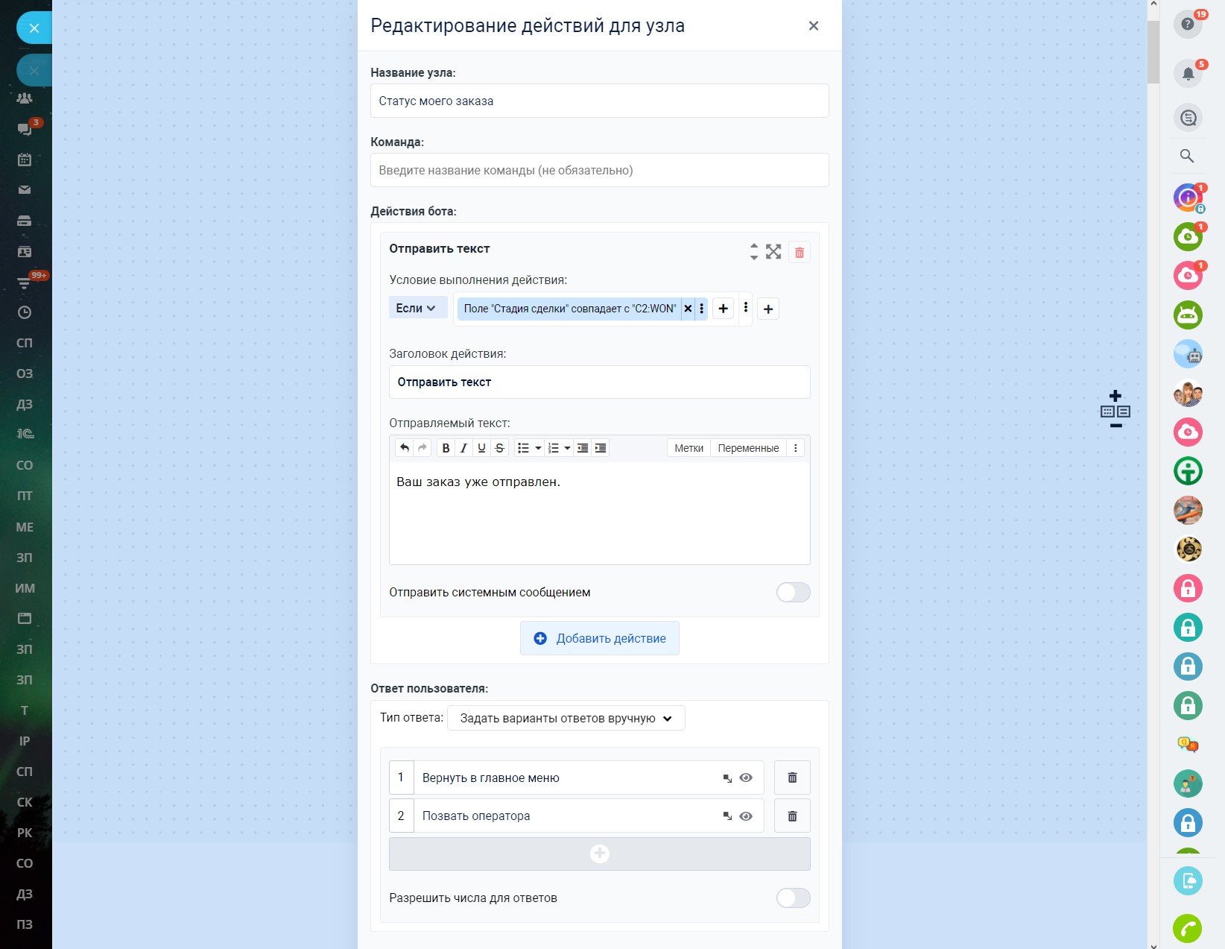Toggle "Отправить системным сообщением" switch
The image size is (1225, 949).
793,593
